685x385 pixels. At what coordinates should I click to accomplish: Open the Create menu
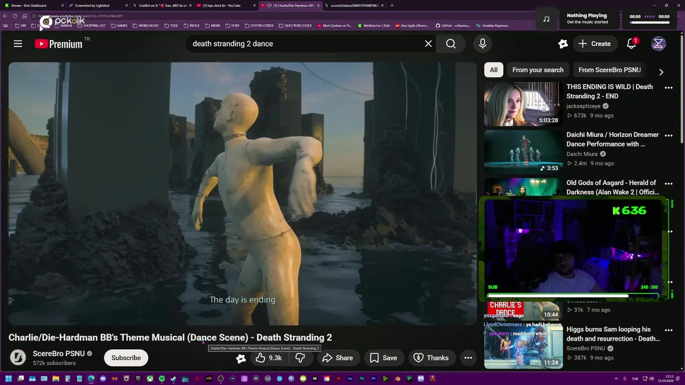(594, 44)
